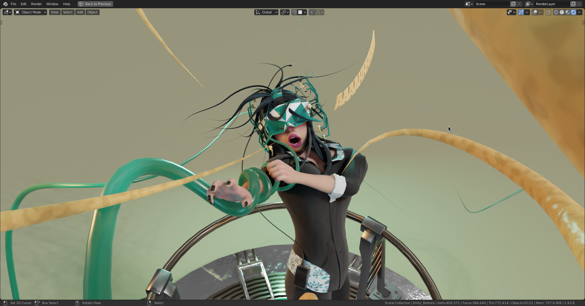Add a new view layer
The height and width of the screenshot is (306, 585).
coord(573,4)
